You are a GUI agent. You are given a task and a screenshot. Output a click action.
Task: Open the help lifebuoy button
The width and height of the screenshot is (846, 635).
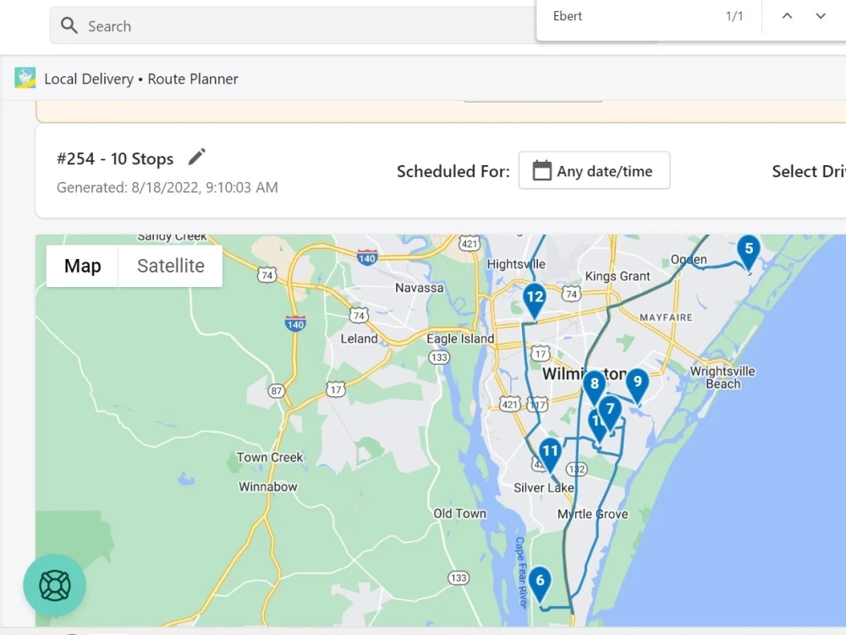(x=54, y=585)
